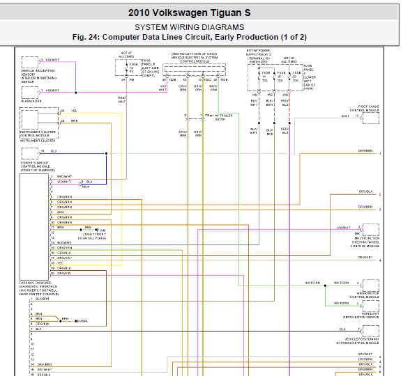Click the power sunroof control module dashed box

click(30, 153)
